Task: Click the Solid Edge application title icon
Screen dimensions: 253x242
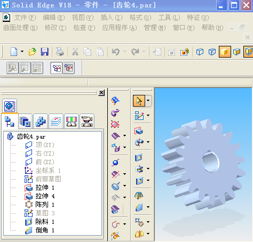Action: pos(5,5)
